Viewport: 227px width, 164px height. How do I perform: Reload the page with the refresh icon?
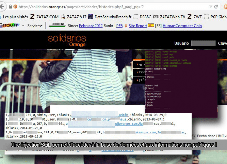(216, 7)
